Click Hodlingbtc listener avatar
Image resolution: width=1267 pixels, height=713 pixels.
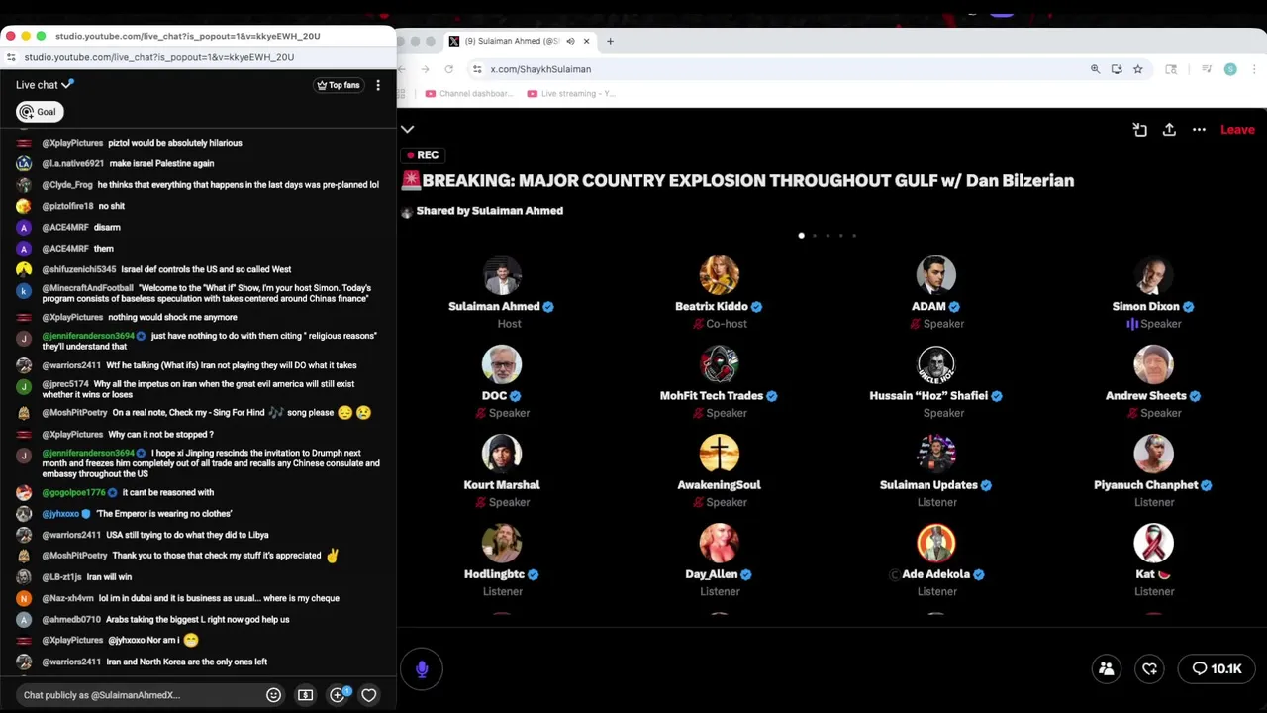click(502, 543)
